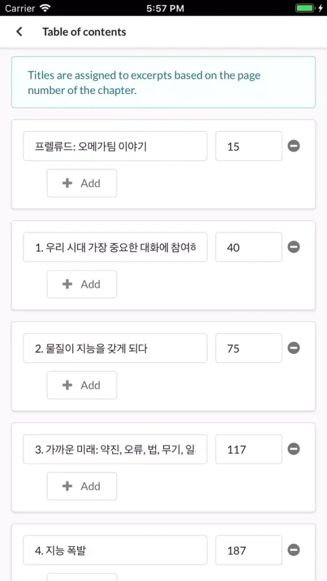Add a subsection under chapter 3 가까운 미래
This screenshot has height=581, width=327.
(82, 486)
